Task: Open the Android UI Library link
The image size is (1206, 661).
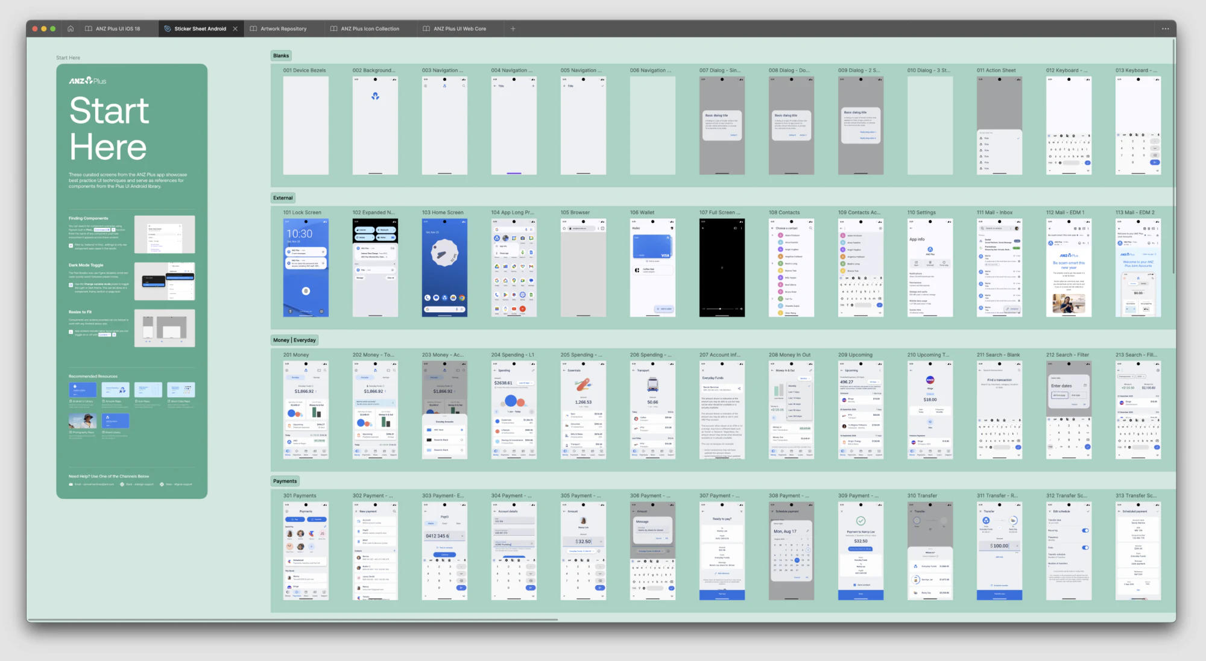Action: (x=82, y=401)
